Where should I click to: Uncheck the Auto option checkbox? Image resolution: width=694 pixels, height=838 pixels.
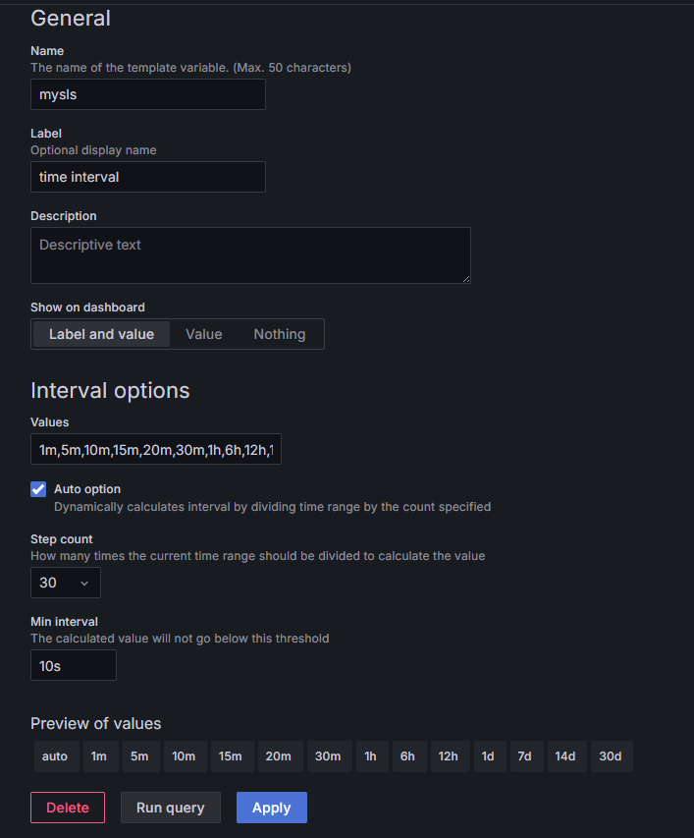(39, 489)
